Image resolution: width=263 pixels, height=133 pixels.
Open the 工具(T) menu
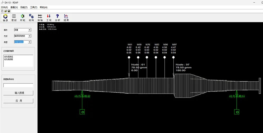click(34, 7)
